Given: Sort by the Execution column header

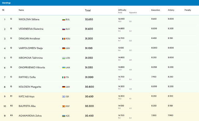Looking at the screenshot, I should tap(156, 10).
